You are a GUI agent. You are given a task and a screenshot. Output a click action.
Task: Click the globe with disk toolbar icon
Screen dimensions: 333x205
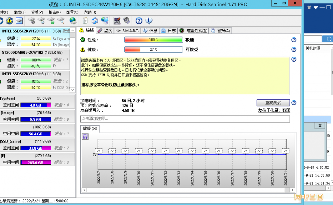coord(73,20)
